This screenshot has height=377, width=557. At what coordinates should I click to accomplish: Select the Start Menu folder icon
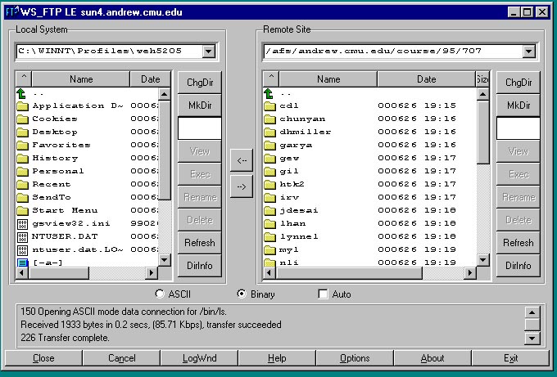(22, 211)
